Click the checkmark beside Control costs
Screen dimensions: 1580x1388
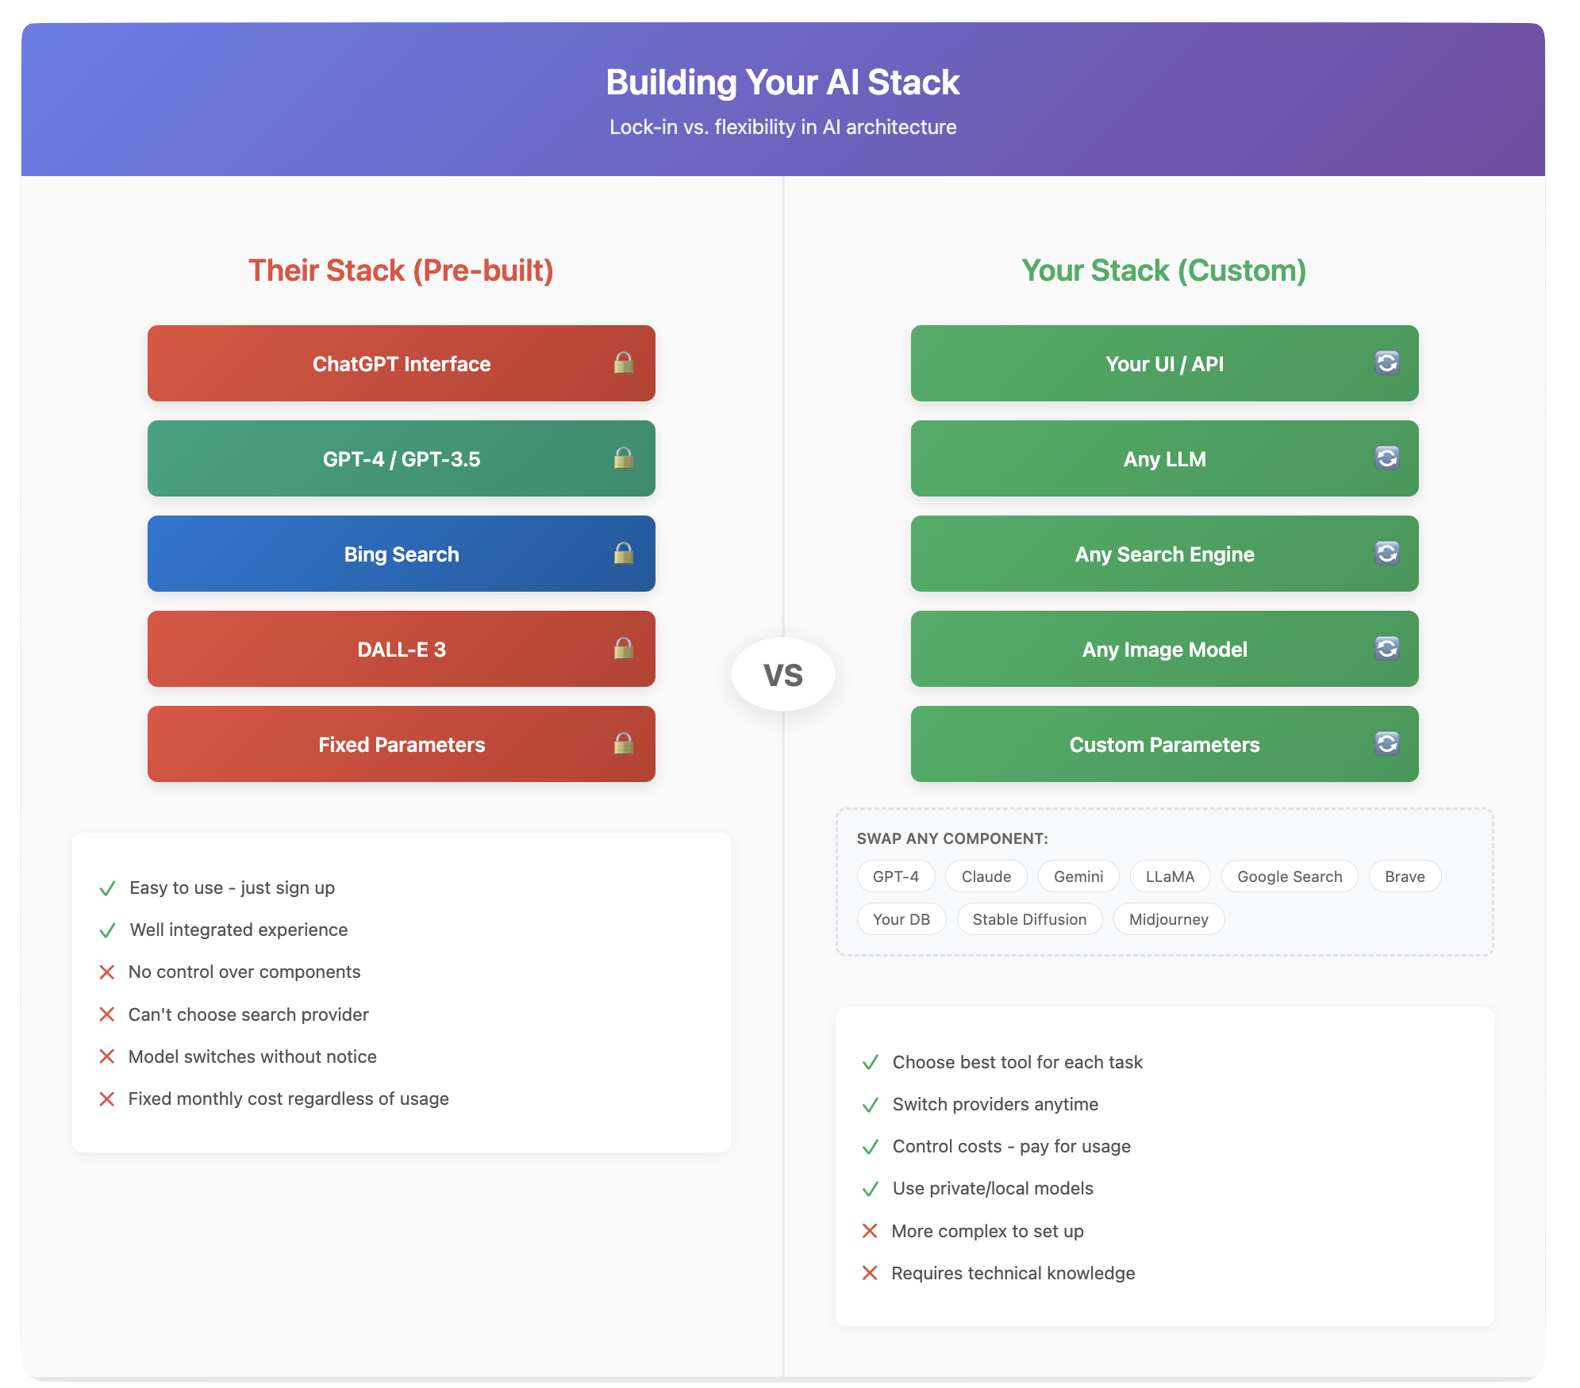point(871,1147)
